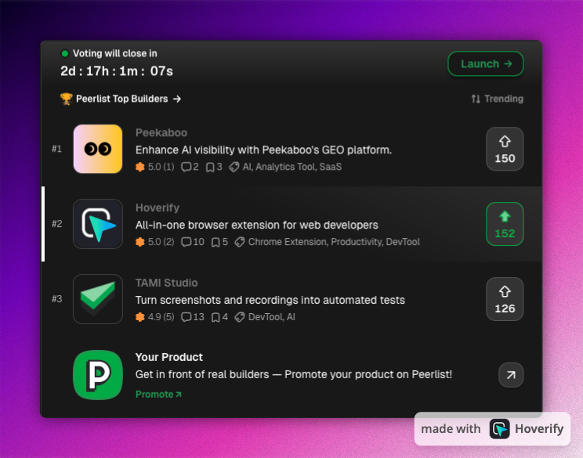Click the Hoverify name in made with badge

[x=539, y=429]
